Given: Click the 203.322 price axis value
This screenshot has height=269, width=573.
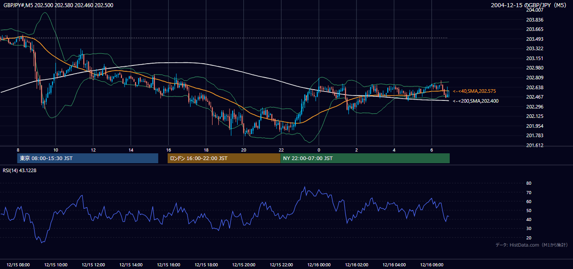Looking at the screenshot, I should (534, 48).
